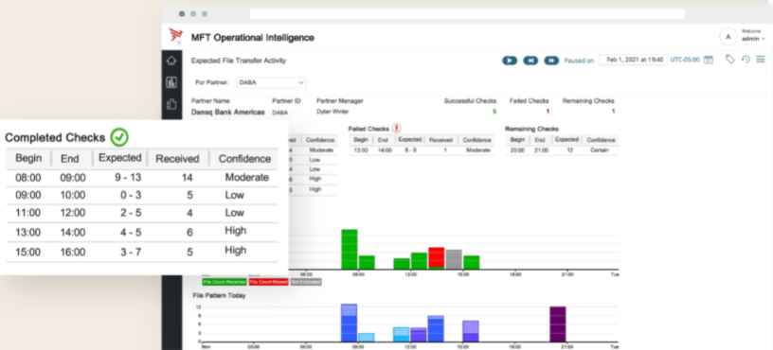Screen dimensions: 773x350
Task: Click the 'Confidence' header in Remaining Checks table
Action: [601, 140]
